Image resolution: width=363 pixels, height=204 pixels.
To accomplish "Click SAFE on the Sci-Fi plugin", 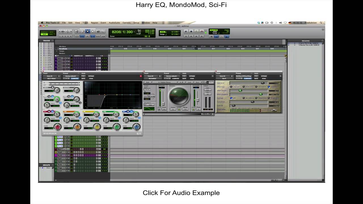I will tap(256, 78).
